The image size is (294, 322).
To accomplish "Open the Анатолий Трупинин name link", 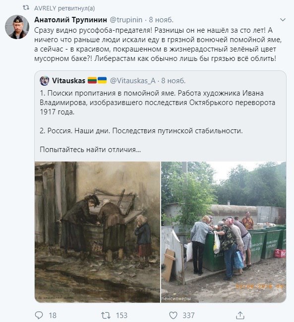I will (70, 20).
